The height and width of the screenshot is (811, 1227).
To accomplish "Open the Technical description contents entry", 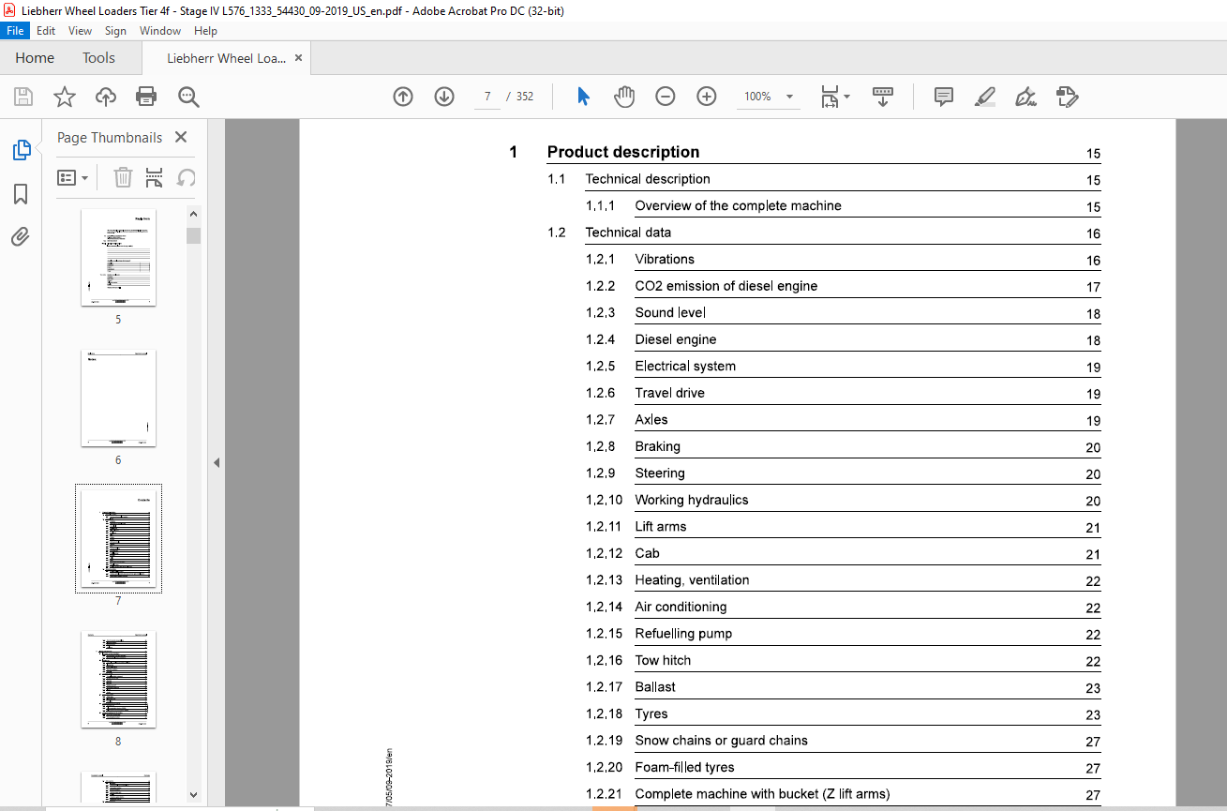I will [x=648, y=179].
